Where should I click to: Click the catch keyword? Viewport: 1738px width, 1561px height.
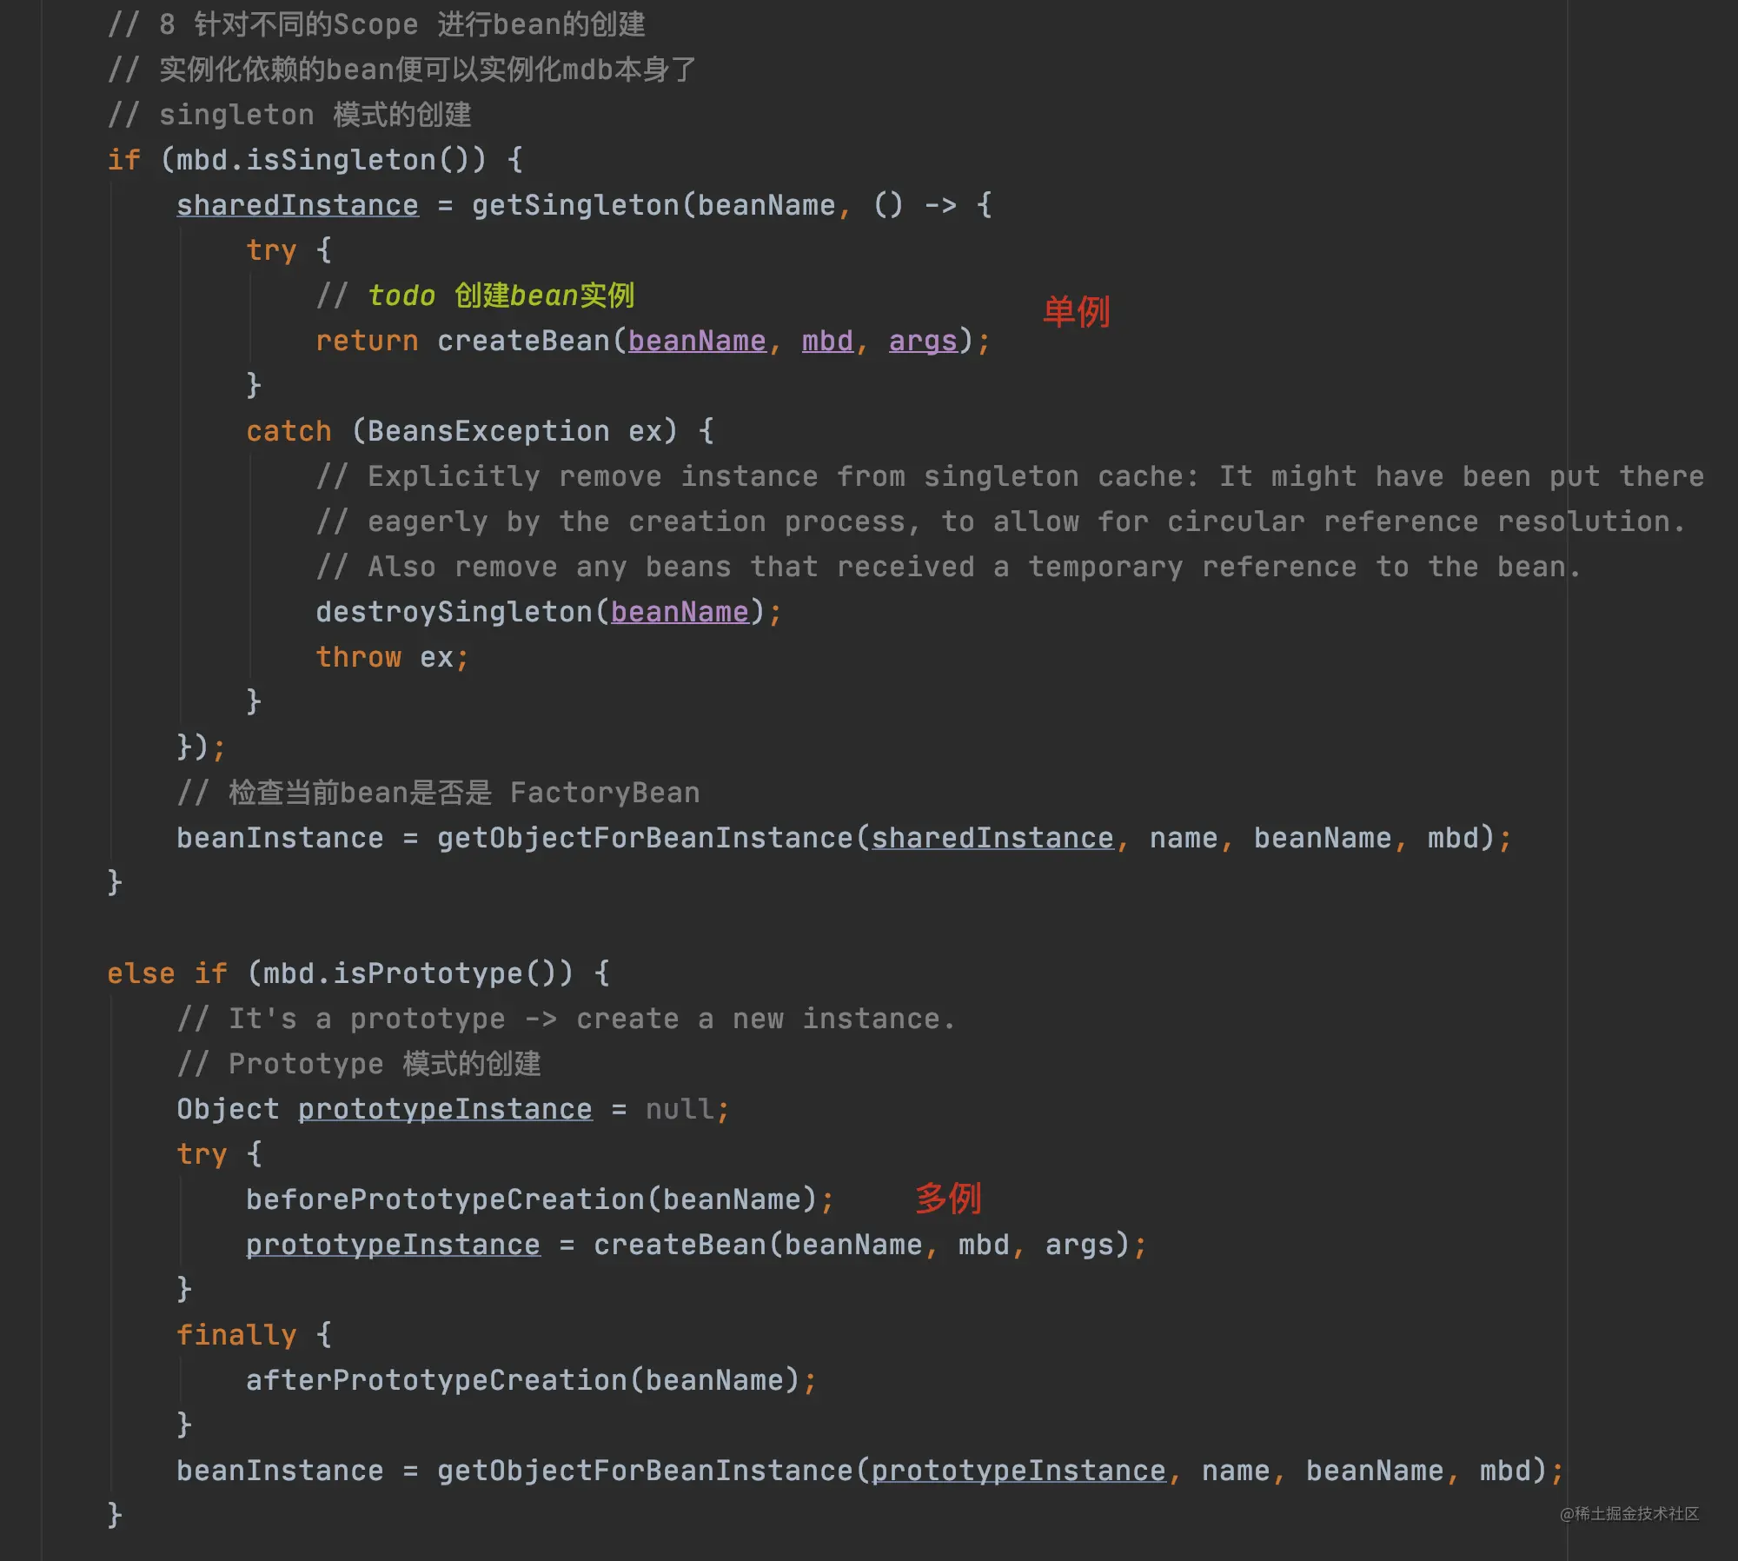[x=289, y=431]
